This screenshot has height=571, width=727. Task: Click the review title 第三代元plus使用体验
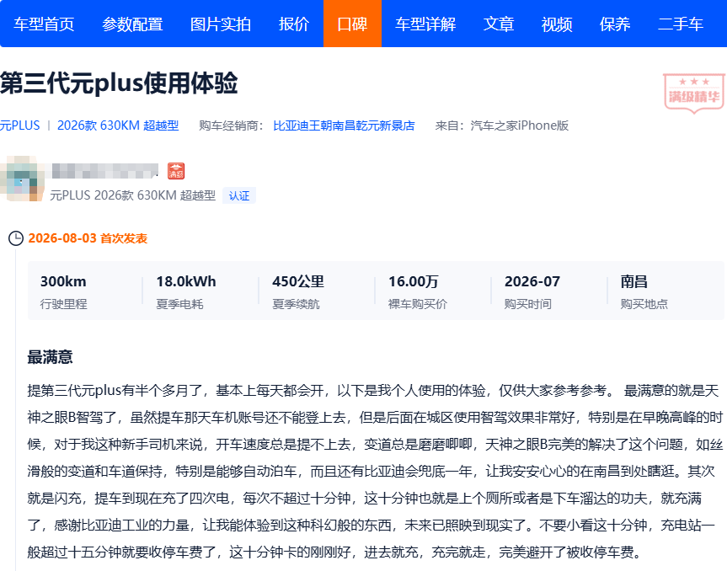pos(119,83)
